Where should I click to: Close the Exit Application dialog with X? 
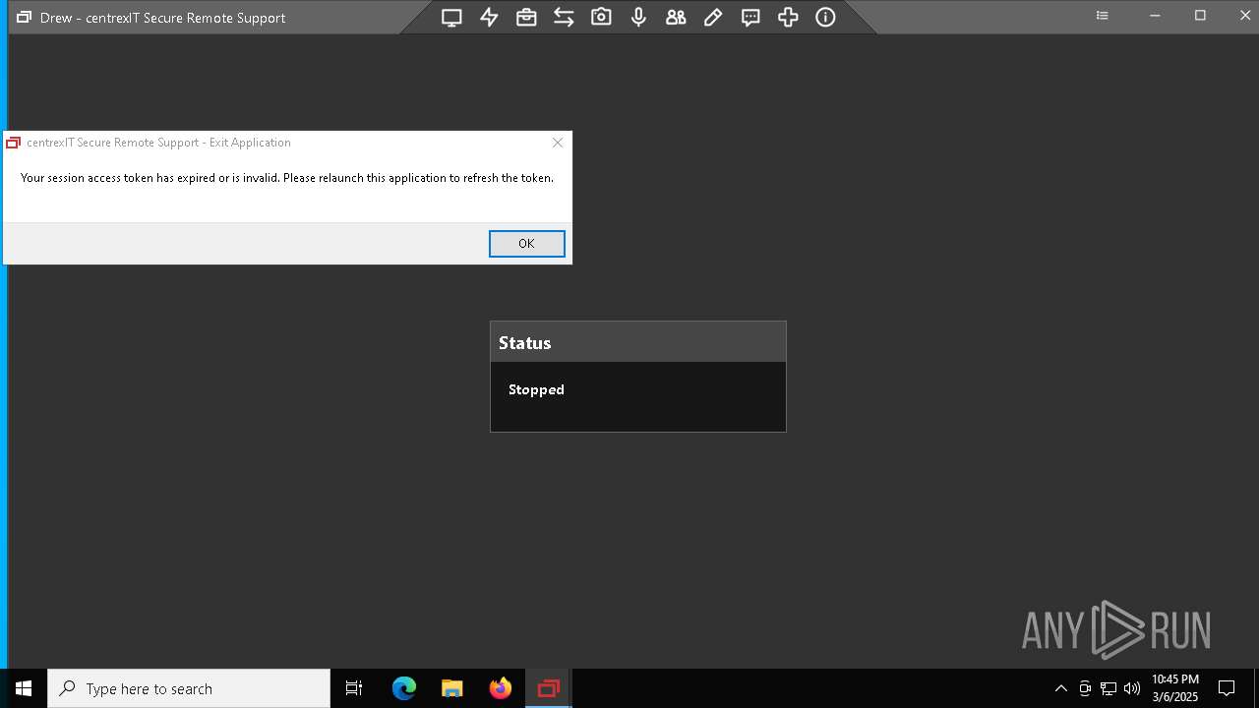click(x=558, y=143)
